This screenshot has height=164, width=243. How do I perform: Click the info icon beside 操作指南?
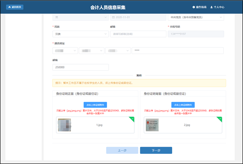[x=194, y=7]
